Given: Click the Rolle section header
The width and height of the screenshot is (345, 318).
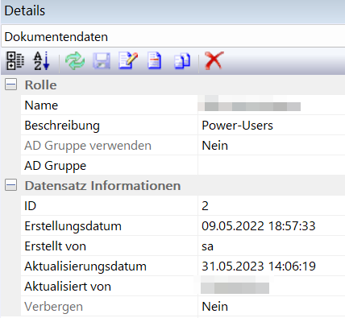Looking at the screenshot, I should tap(40, 85).
